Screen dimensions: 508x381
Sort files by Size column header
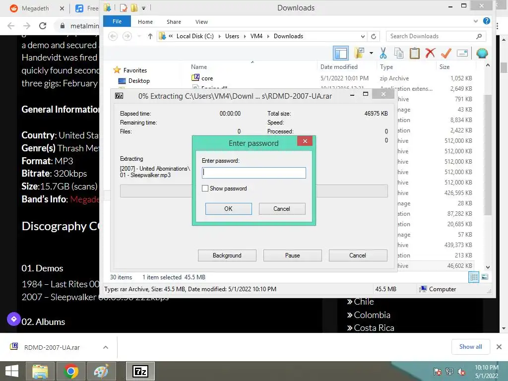click(444, 67)
